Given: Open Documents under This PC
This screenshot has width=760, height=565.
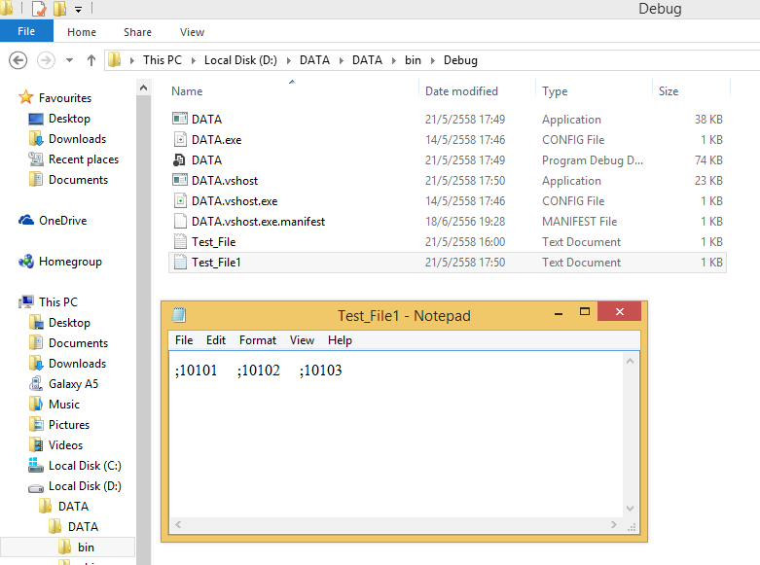Looking at the screenshot, I should (x=78, y=343).
